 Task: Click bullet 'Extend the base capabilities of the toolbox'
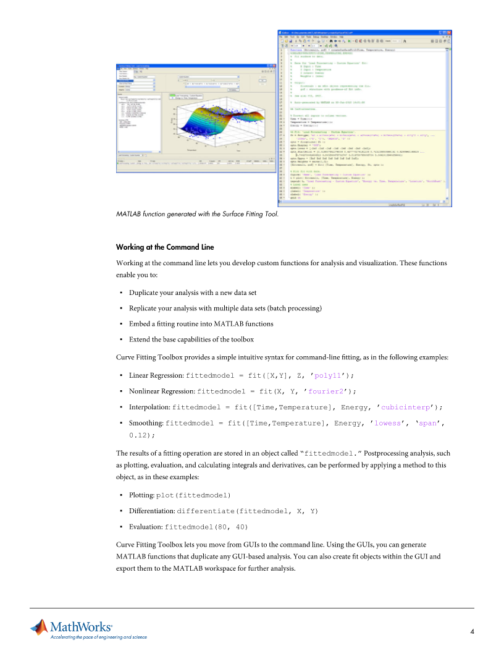[x=191, y=339]
